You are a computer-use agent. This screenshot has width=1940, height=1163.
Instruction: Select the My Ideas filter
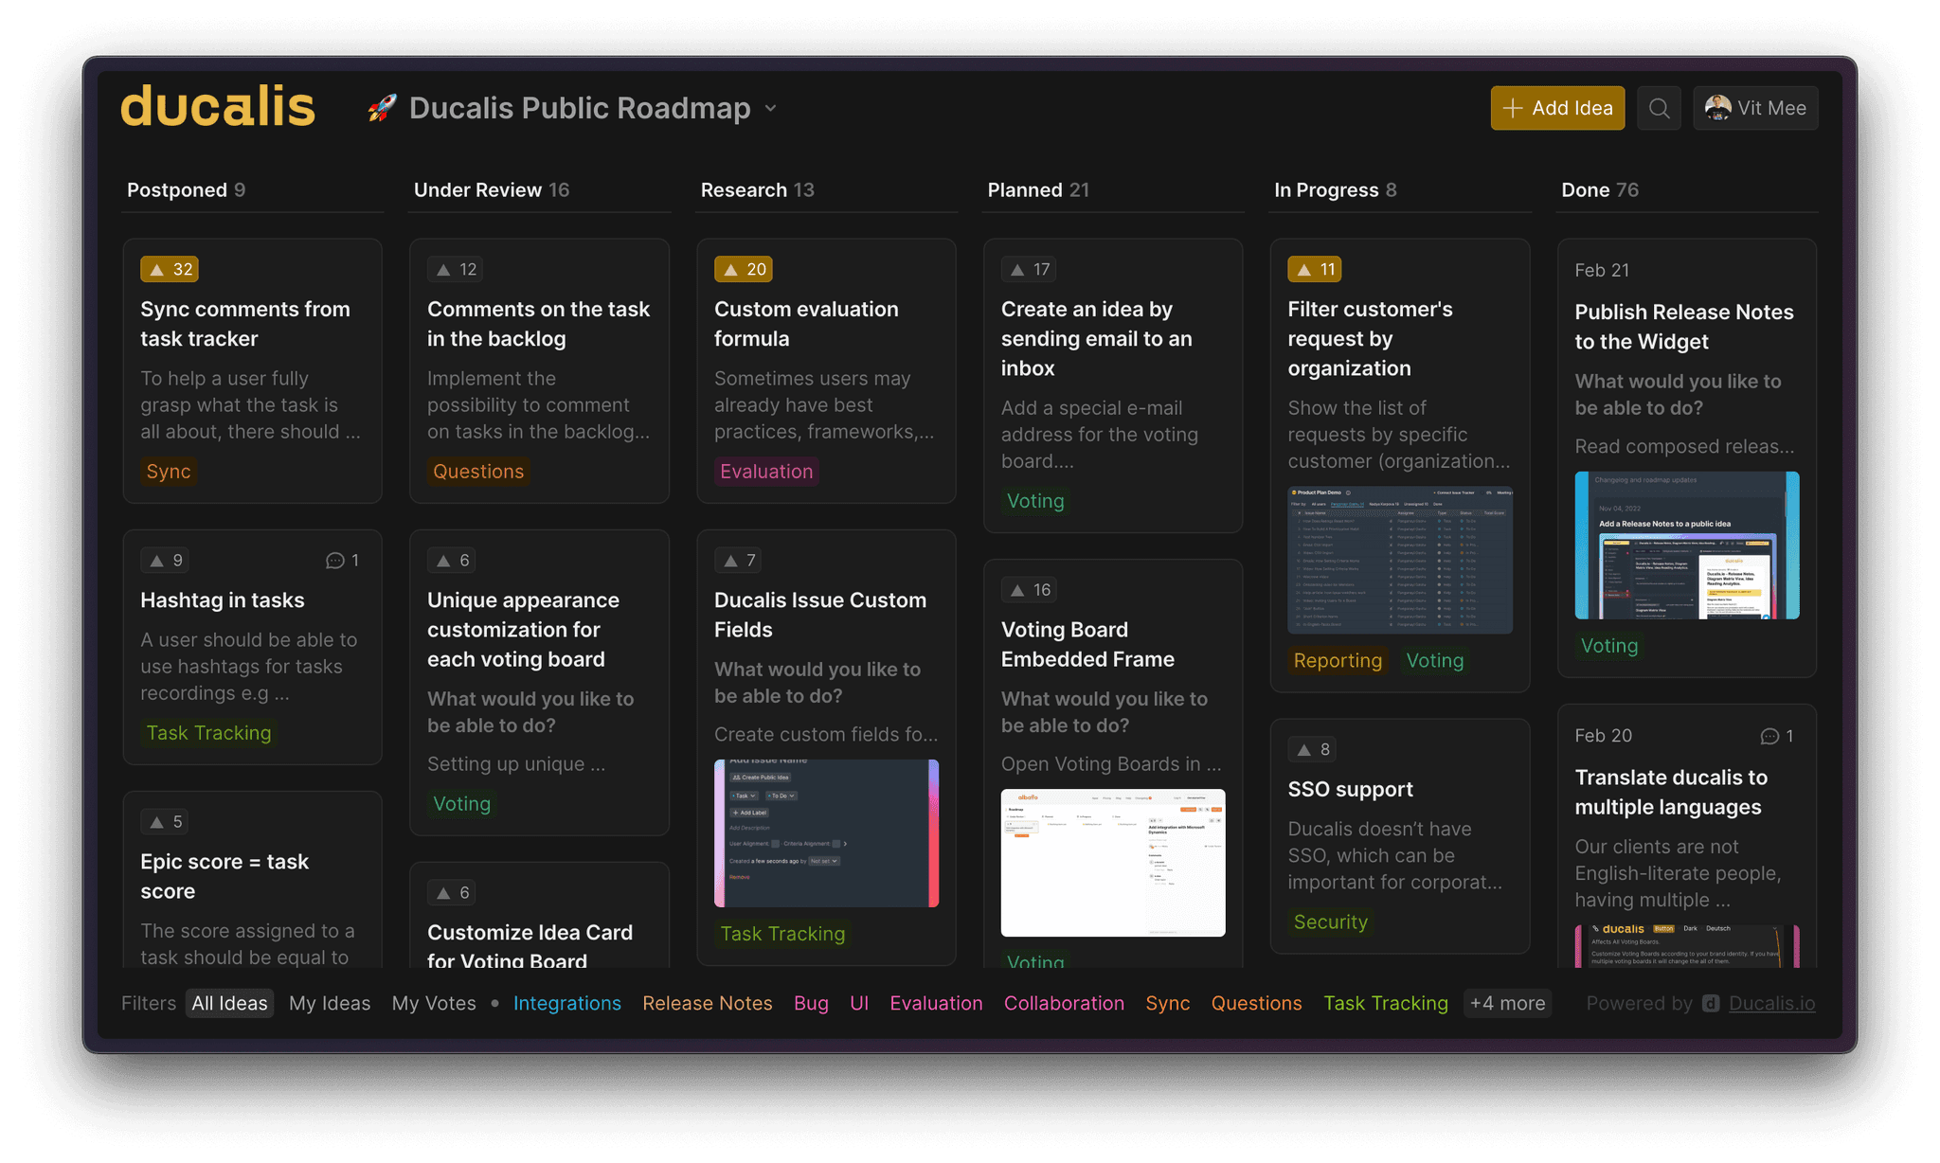(x=330, y=1003)
